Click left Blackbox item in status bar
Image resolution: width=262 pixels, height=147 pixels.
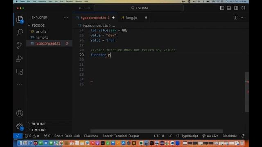click(91, 136)
